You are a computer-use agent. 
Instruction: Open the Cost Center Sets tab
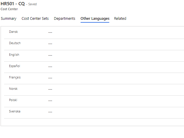point(35,19)
